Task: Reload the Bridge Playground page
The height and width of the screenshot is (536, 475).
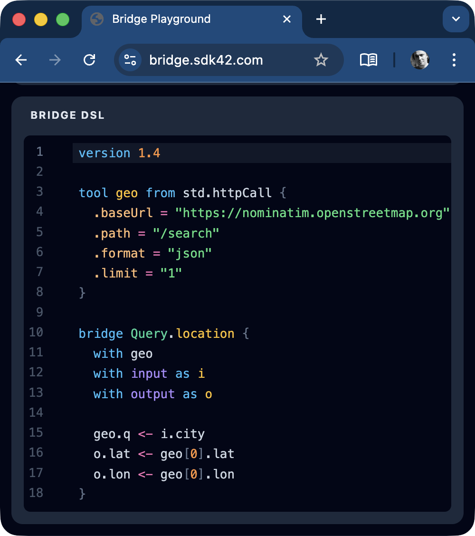Action: click(x=89, y=60)
